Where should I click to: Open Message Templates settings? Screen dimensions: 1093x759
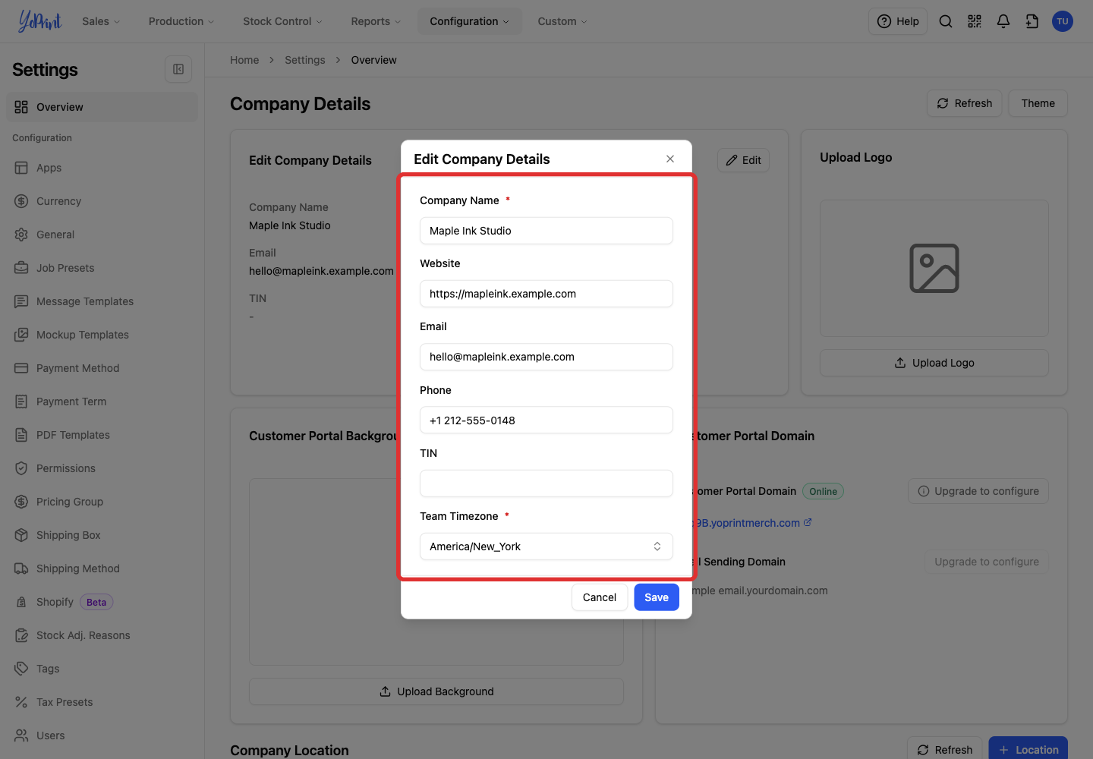click(x=102, y=301)
